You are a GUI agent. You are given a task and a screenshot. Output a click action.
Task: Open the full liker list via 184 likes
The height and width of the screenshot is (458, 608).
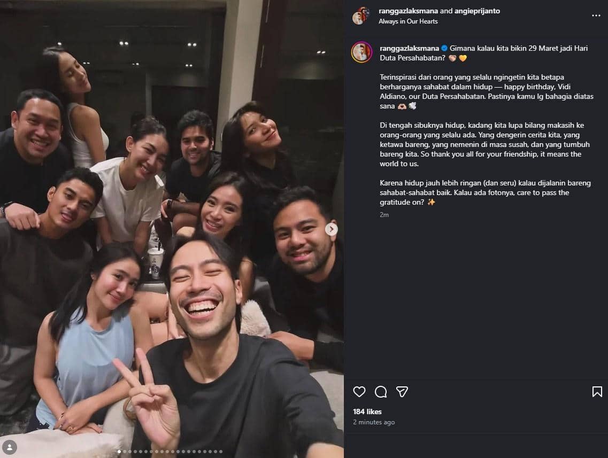point(368,412)
